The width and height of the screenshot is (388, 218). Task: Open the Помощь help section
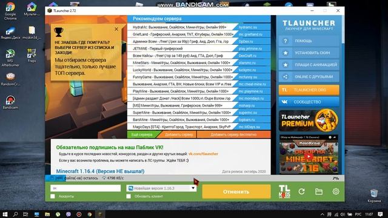pos(309,41)
